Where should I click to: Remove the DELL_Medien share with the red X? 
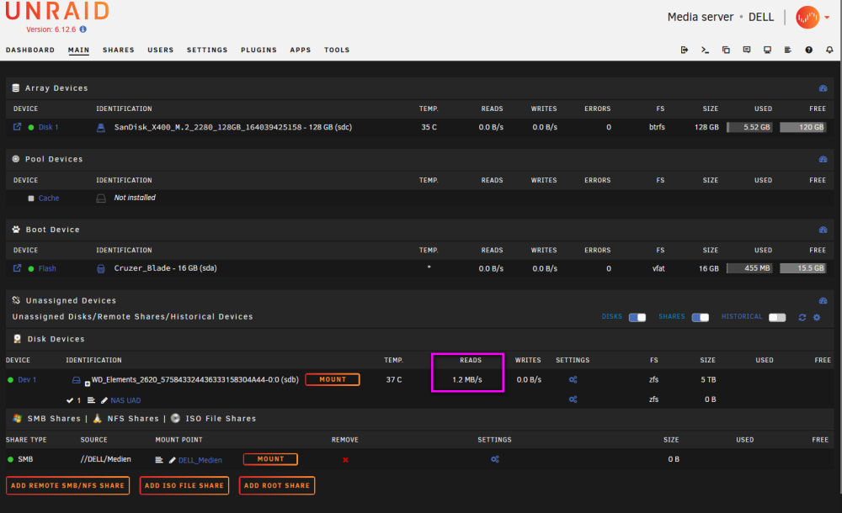pos(345,460)
